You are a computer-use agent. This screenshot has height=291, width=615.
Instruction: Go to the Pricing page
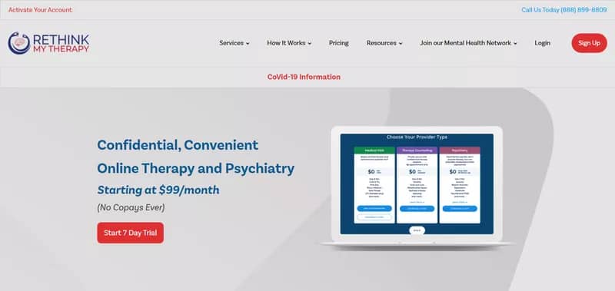tap(339, 43)
